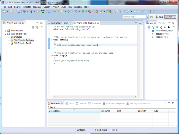Viewport: 179px width, 134px height.
Task: Upload to device with AVR icon
Action: (43, 11)
